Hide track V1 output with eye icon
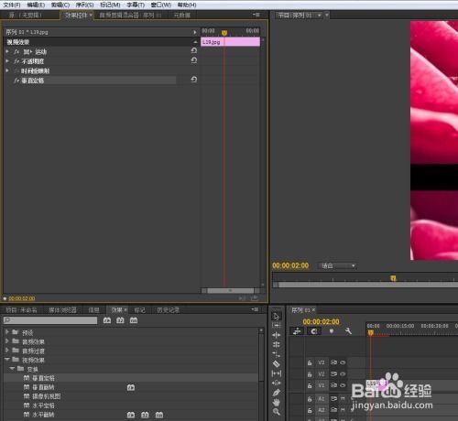This screenshot has width=458, height=421. coord(343,385)
